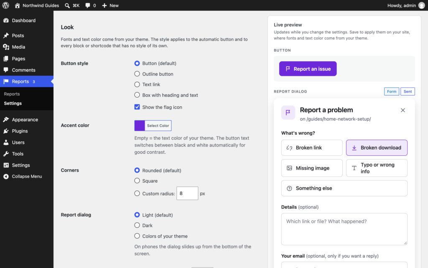Pick the Broken download option
This screenshot has height=268, width=428.
pyautogui.click(x=377, y=148)
